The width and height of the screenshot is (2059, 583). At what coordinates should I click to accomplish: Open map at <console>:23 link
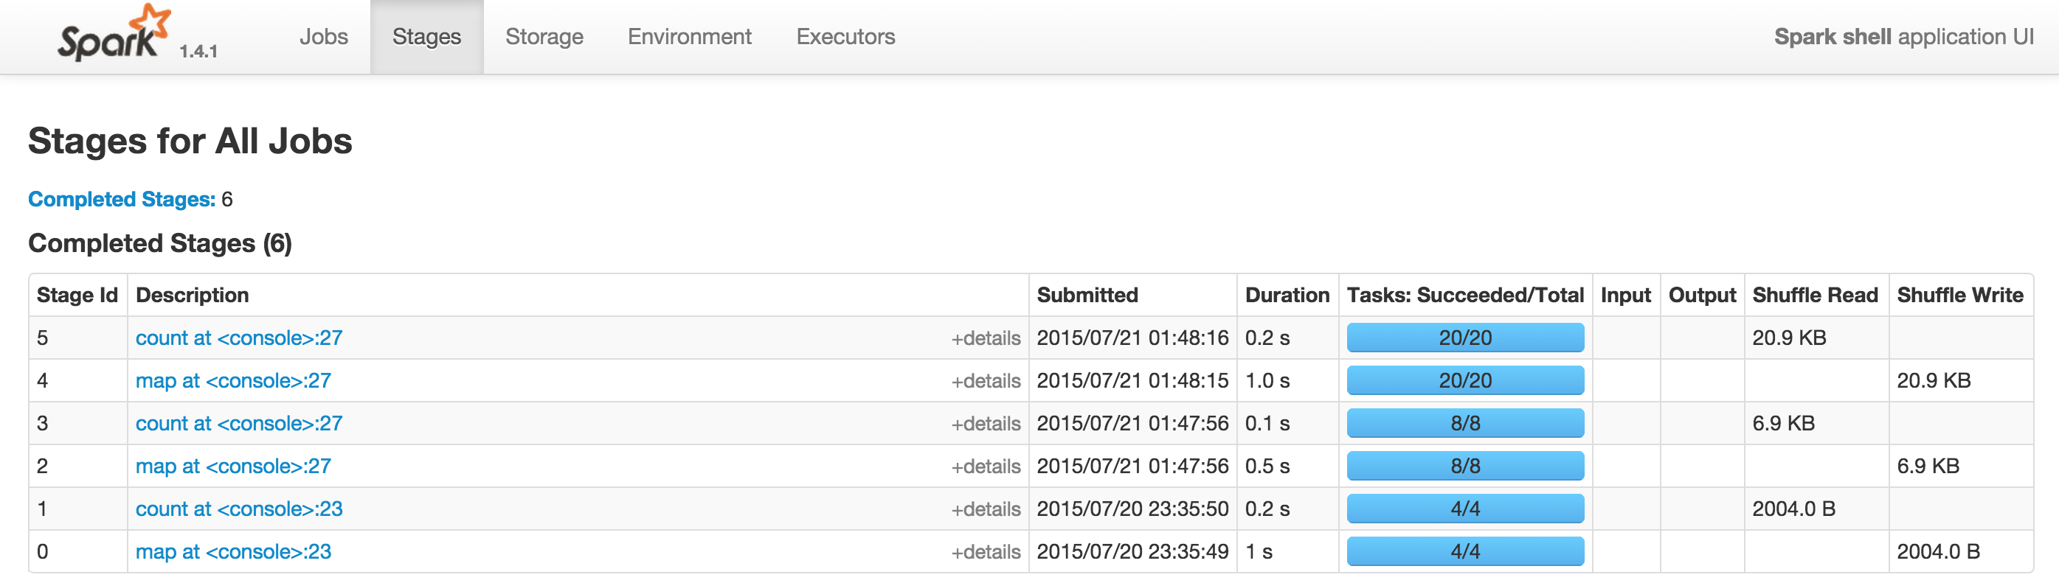click(233, 552)
